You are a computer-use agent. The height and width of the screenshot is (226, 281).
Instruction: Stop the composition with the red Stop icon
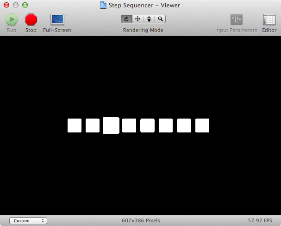click(x=31, y=19)
